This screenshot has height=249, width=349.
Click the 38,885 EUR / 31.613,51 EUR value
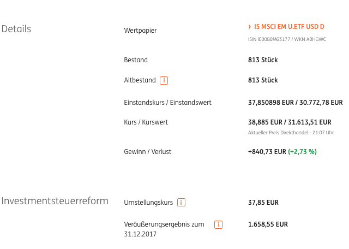tap(290, 122)
